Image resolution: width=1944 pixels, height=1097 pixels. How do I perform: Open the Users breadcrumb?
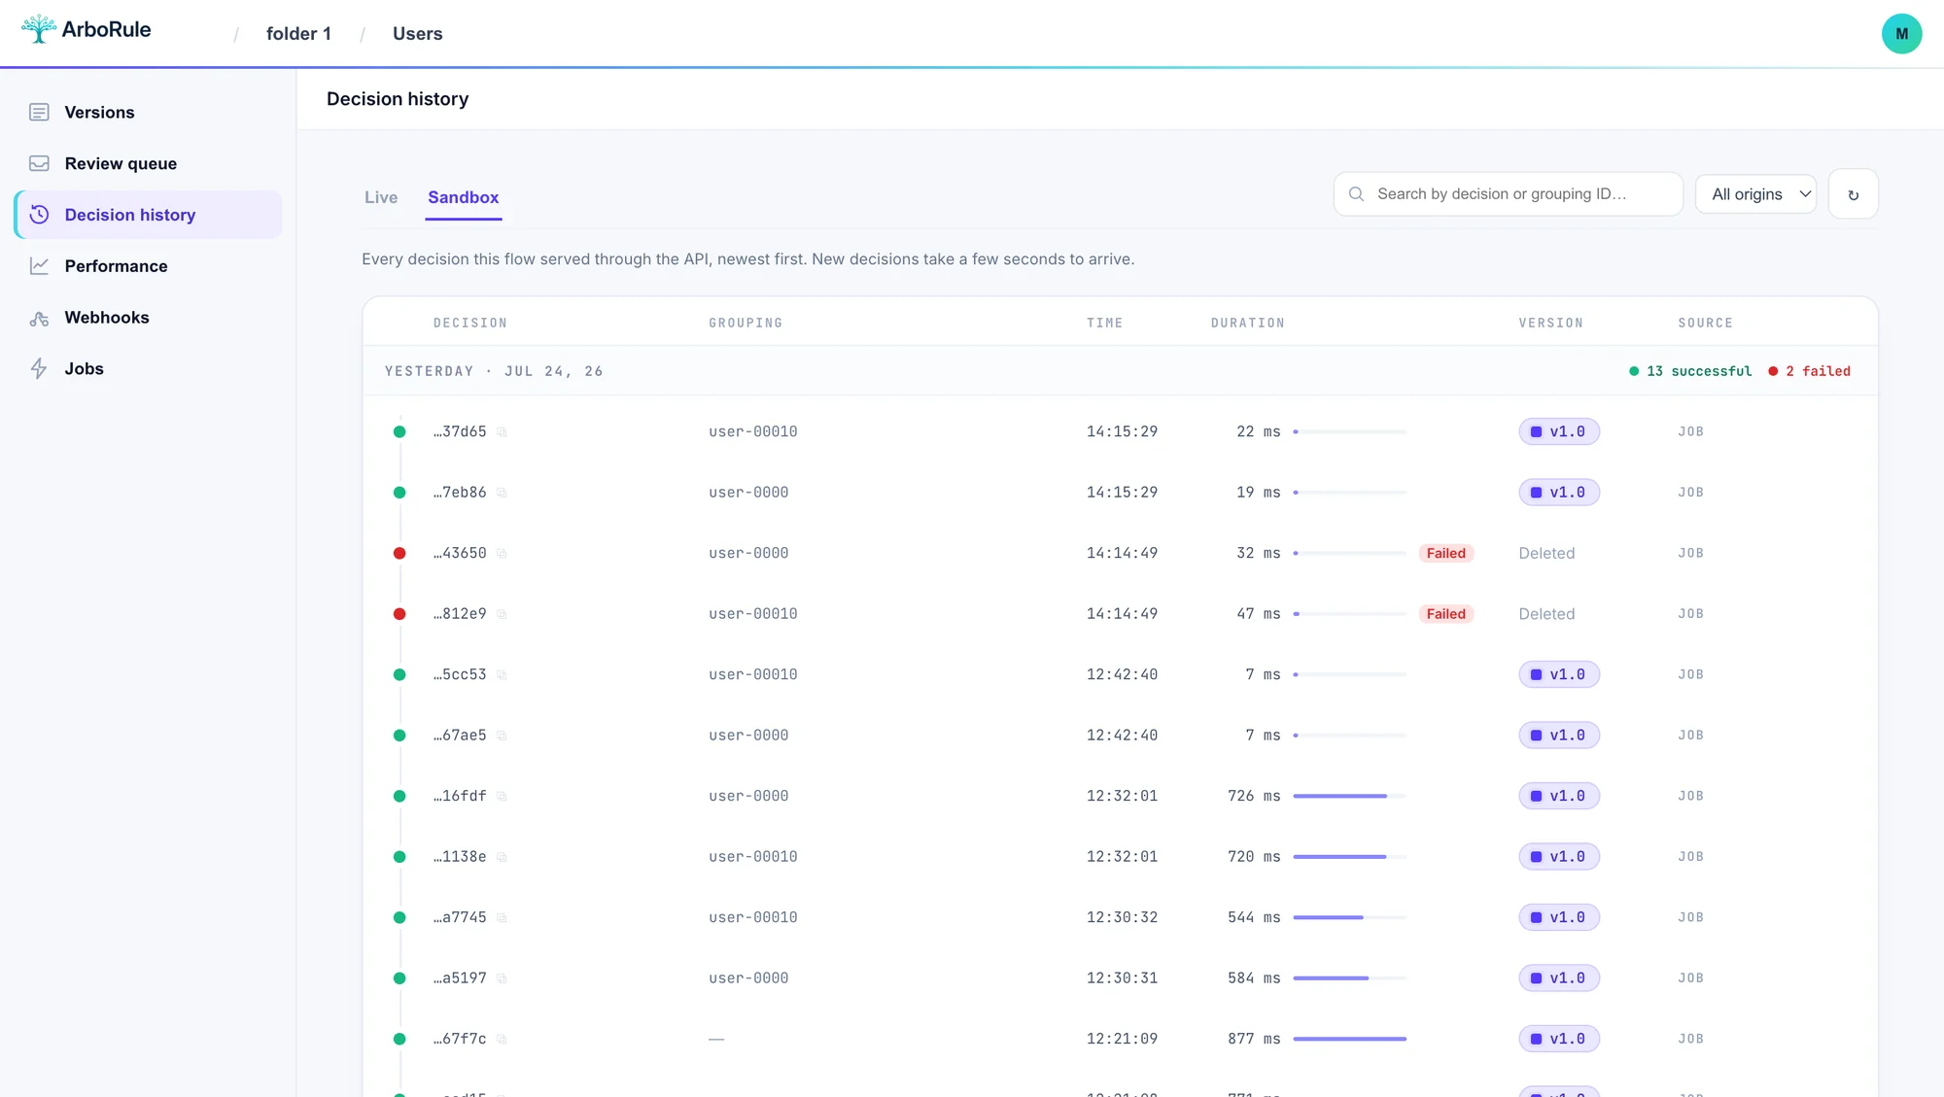[417, 34]
